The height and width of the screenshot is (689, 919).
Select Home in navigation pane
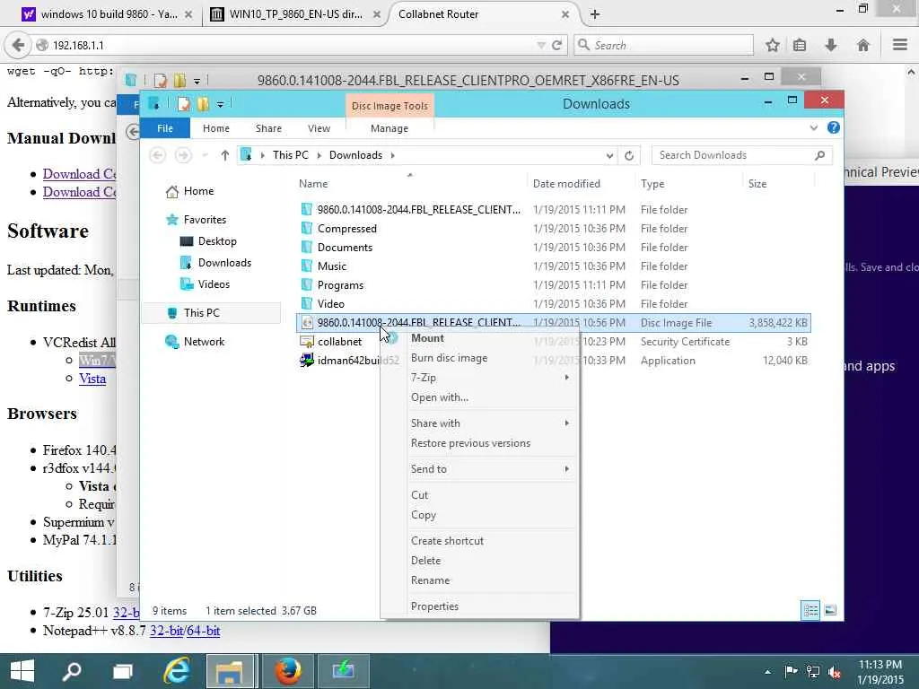point(198,191)
